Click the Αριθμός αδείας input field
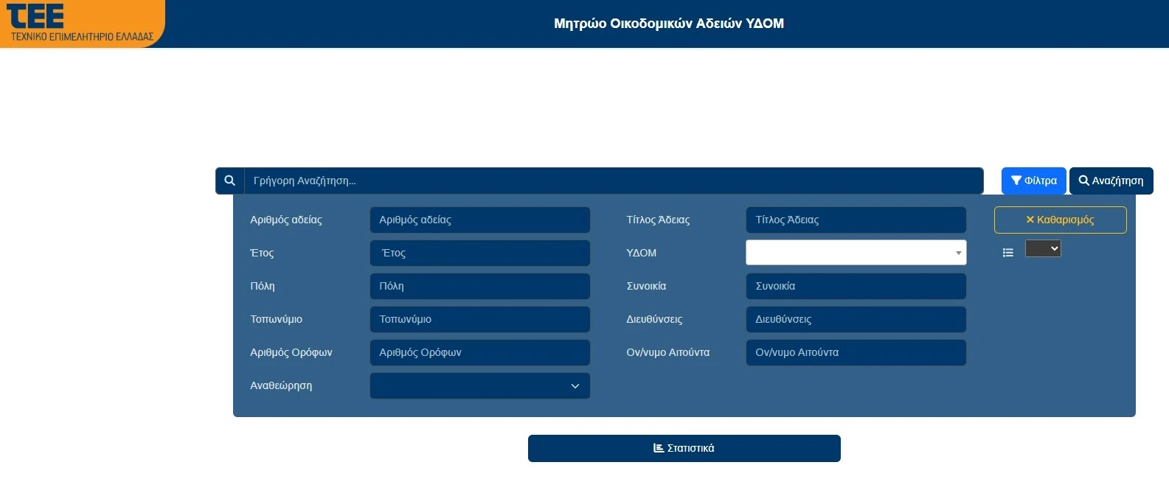 click(x=479, y=220)
